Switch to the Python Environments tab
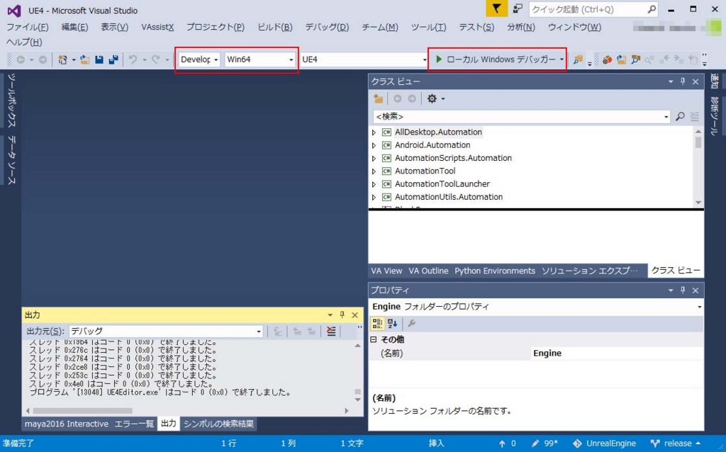This screenshot has width=726, height=452. click(x=494, y=271)
